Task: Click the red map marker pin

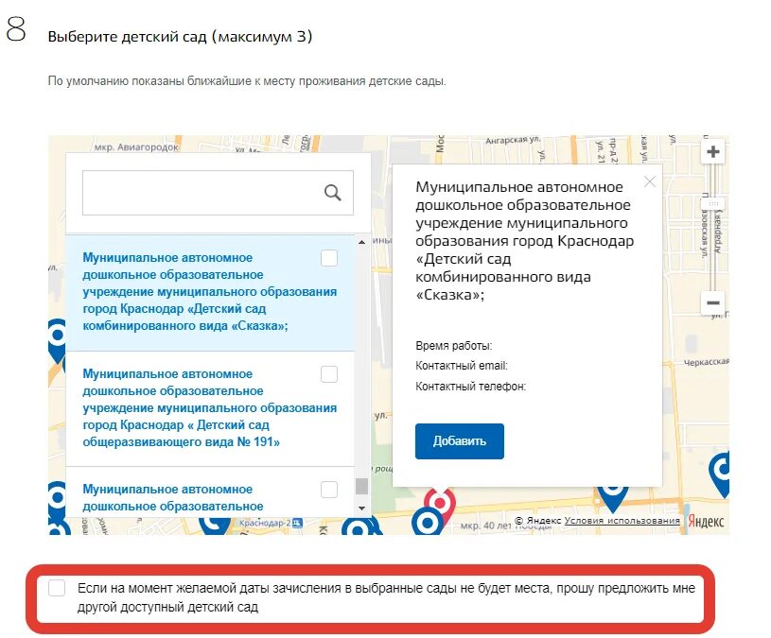Action: tap(440, 504)
